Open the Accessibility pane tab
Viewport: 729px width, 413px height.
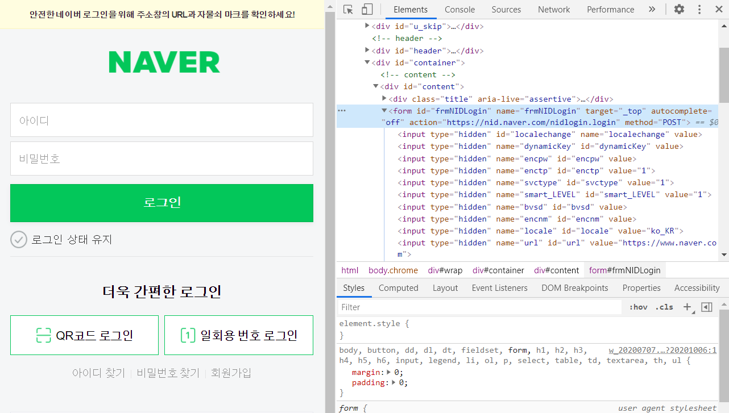click(697, 288)
